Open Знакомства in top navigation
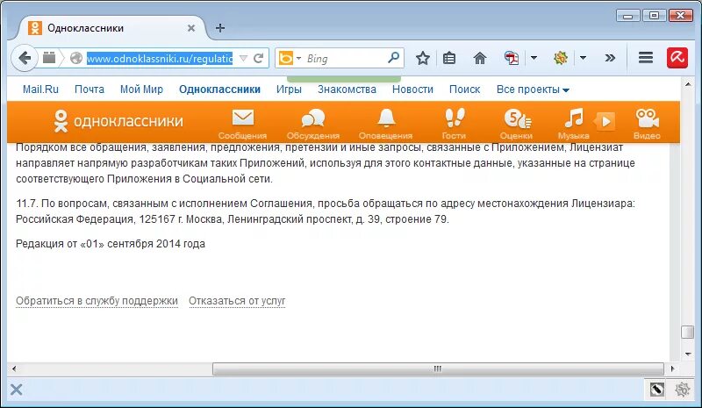This screenshot has height=408, width=702. click(x=347, y=89)
